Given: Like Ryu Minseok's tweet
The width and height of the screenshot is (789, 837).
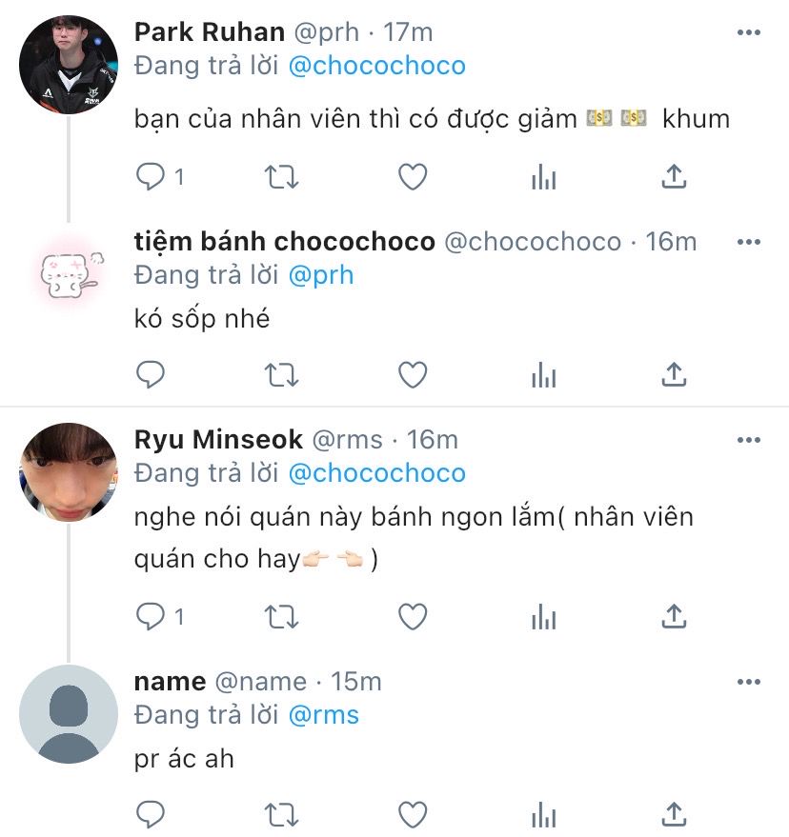Looking at the screenshot, I should coord(412,617).
